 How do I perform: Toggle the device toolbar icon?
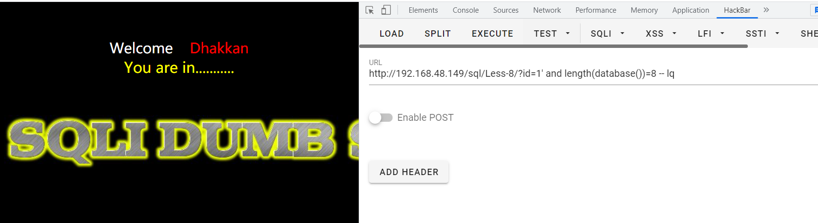[x=386, y=10]
